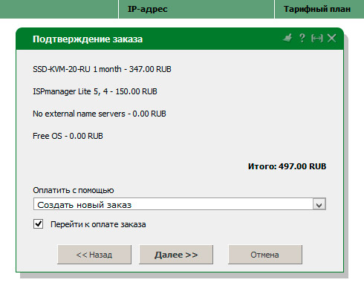Select the Итого: 497.00 RUB total
Viewport: 364px width, 294px height.
click(287, 166)
